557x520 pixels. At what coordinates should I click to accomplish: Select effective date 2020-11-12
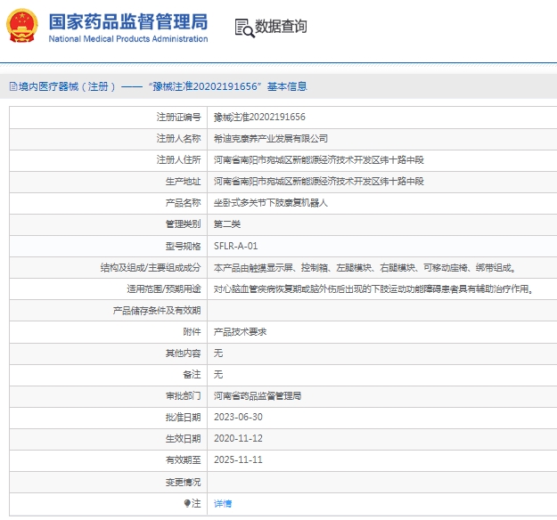[x=238, y=438]
